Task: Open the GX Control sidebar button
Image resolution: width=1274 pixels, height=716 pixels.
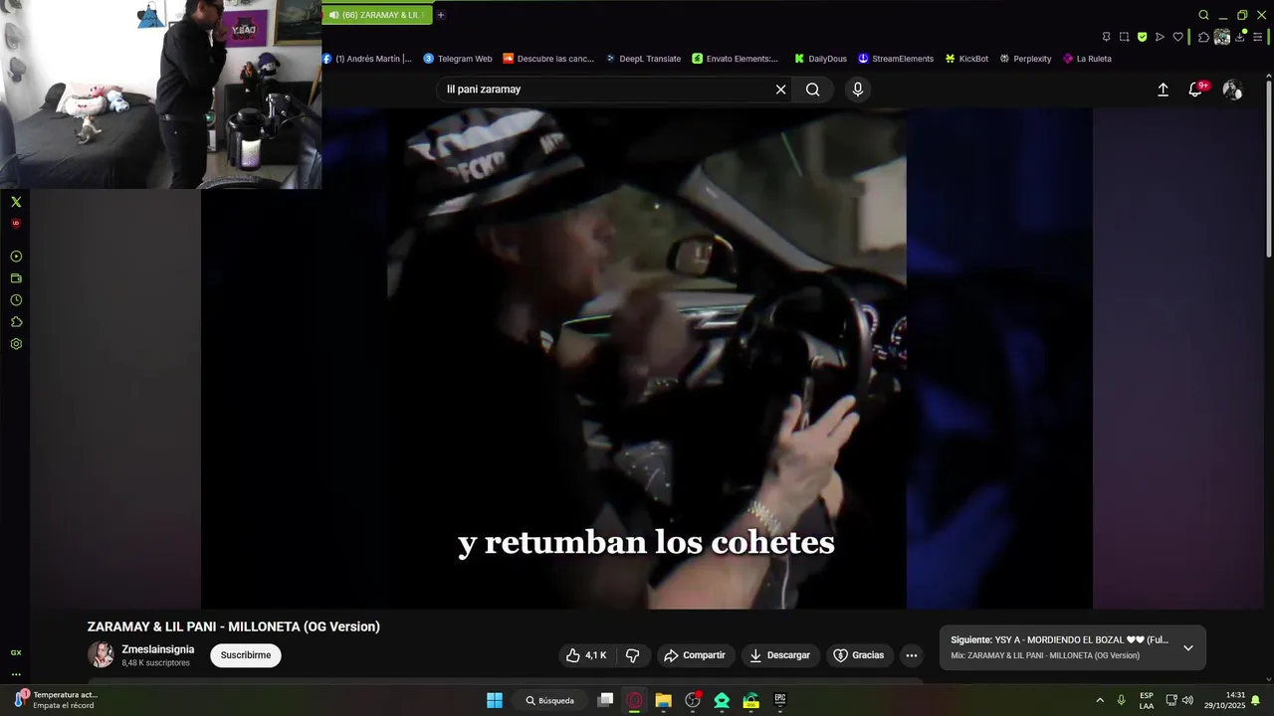Action: coord(16,652)
